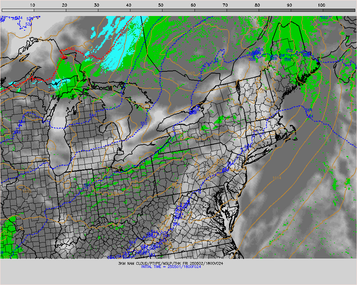Click the '3KM NAM CLOUD/PTYPE/MSLP/THK' title line
This screenshot has width=357, height=285.
pos(171,263)
